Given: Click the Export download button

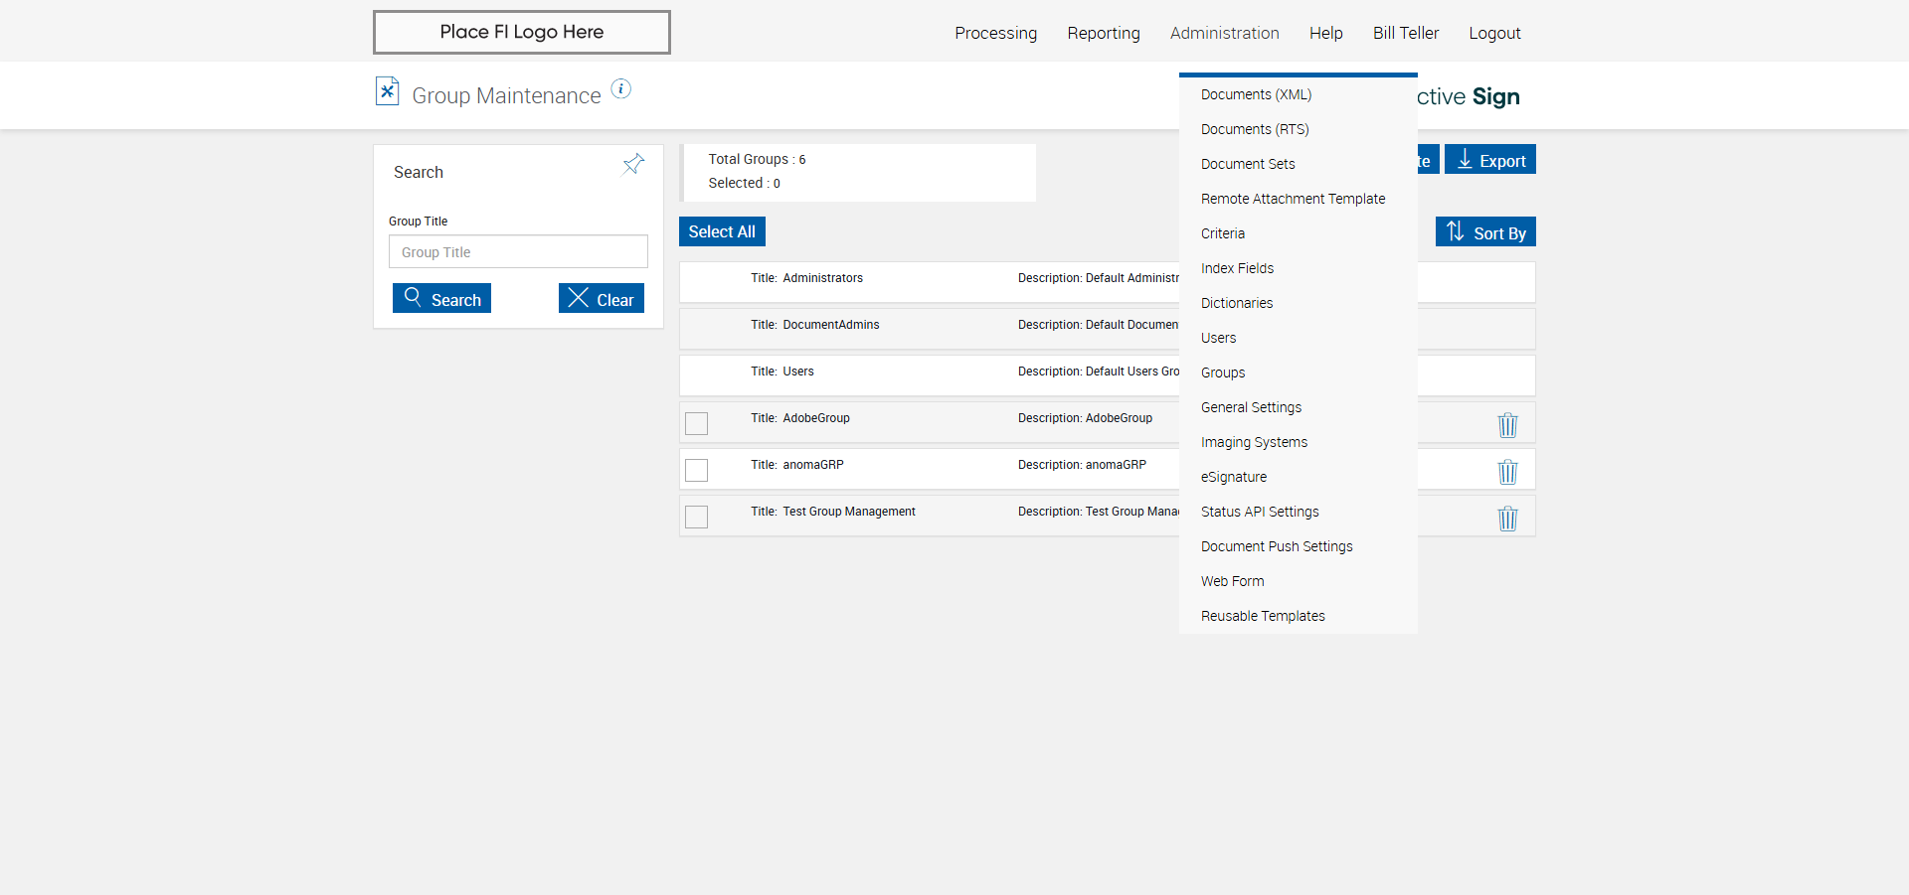Looking at the screenshot, I should 1489,160.
